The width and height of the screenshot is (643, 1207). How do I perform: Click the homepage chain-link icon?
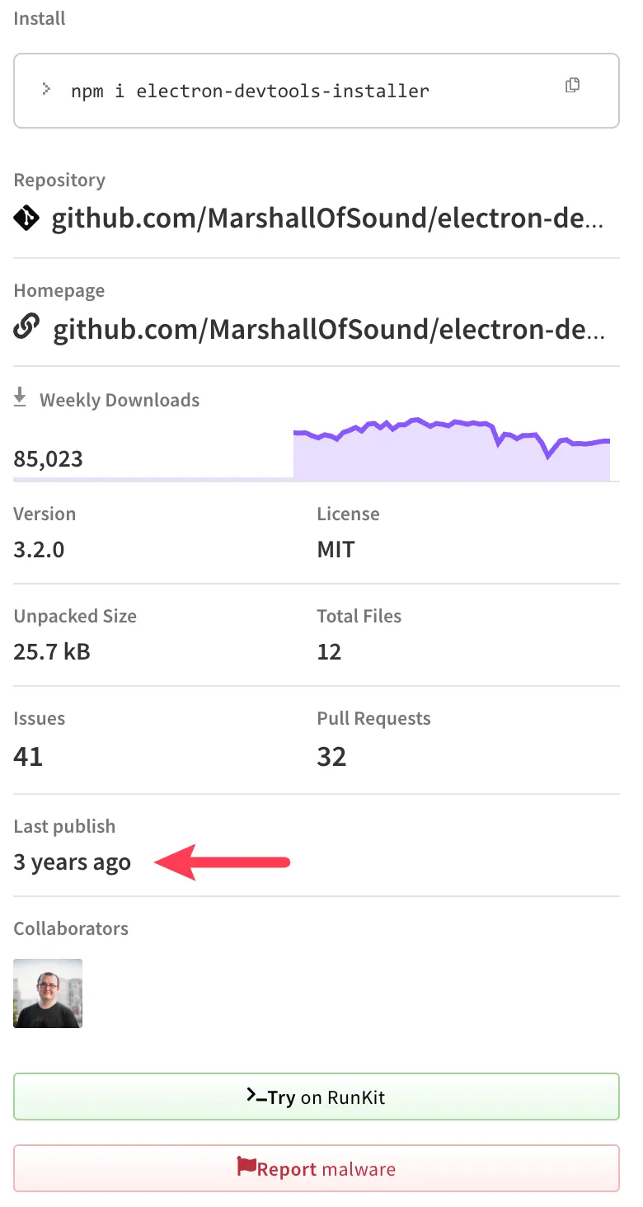pos(26,328)
